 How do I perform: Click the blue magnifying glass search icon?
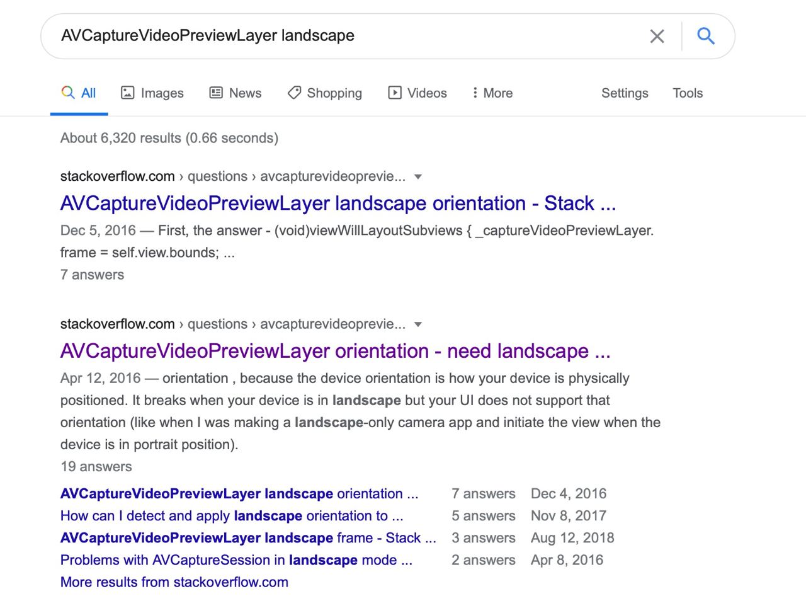(x=706, y=36)
